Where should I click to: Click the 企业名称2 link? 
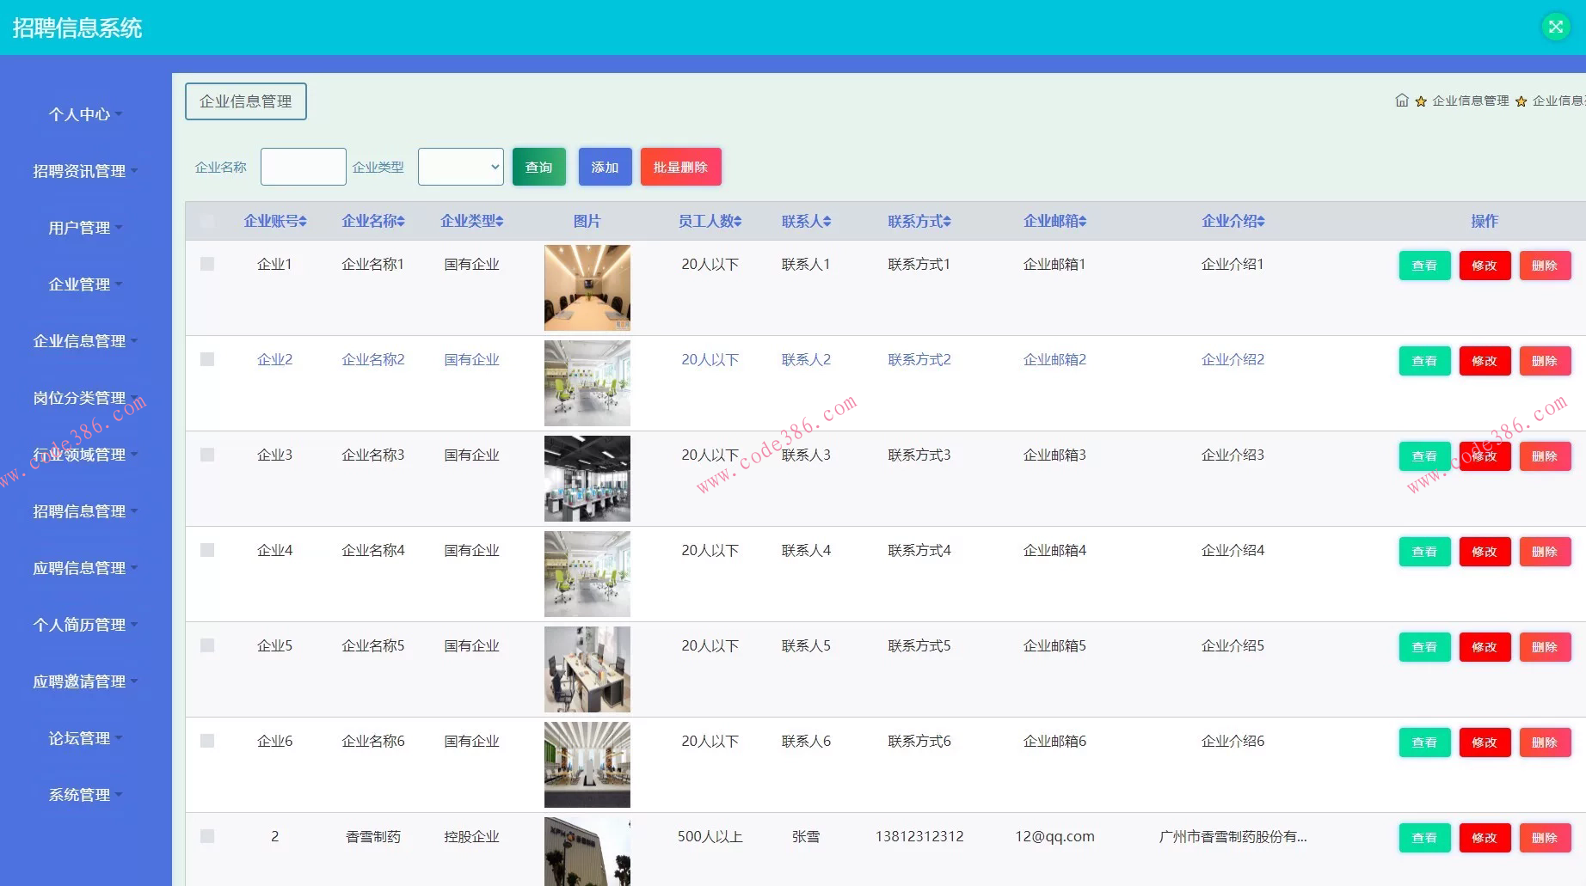(373, 359)
